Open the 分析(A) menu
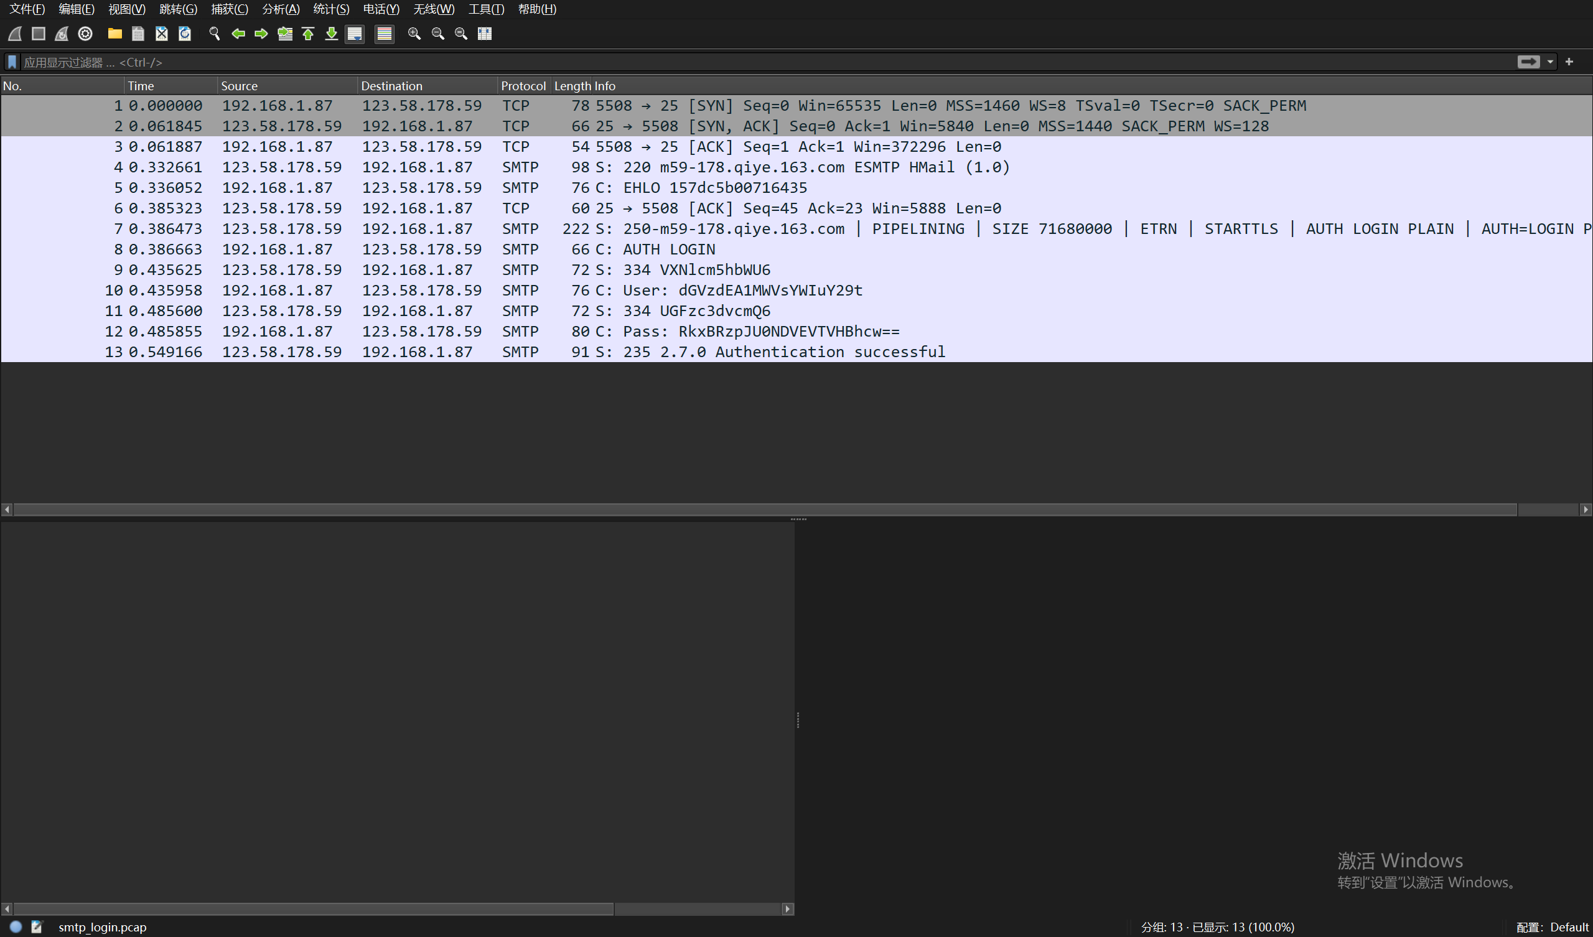 280,9
